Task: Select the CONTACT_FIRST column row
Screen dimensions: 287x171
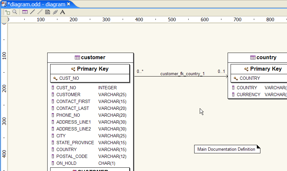Action: point(73,101)
